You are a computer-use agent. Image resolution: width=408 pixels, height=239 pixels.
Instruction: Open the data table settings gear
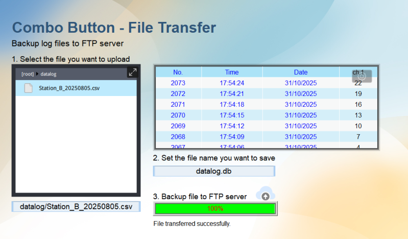coord(362,76)
